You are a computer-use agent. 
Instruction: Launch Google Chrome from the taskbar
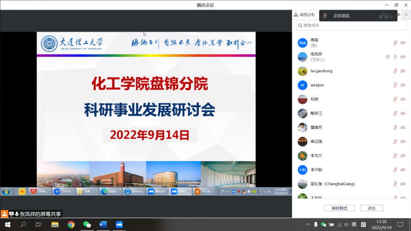click(71, 224)
